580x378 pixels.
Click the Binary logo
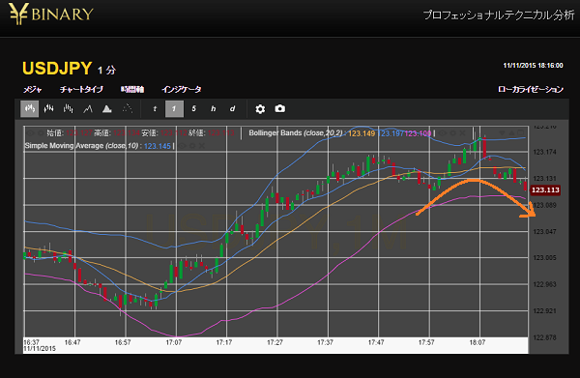[50, 15]
